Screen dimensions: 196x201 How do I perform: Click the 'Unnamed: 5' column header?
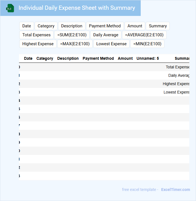(x=148, y=58)
